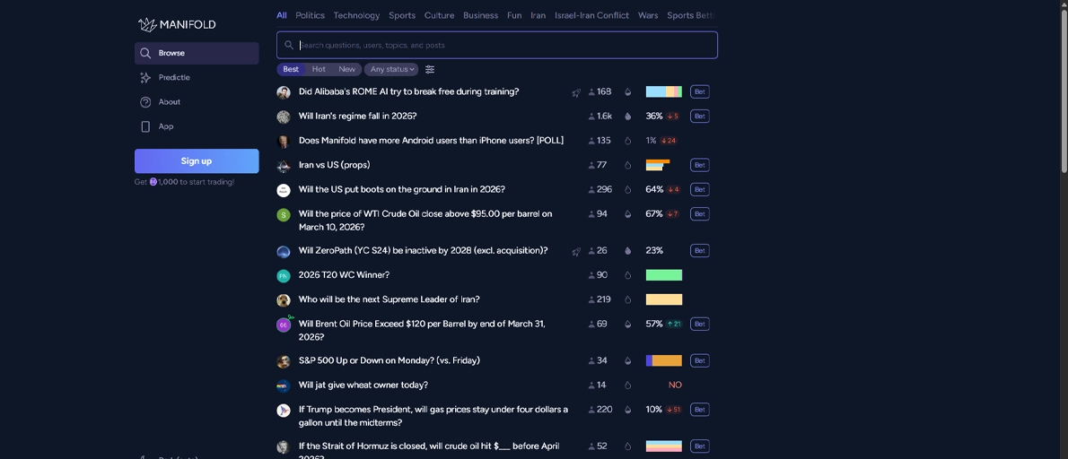Click Bet on Iran vs US (props) row
The image size is (1068, 459).
click(699, 165)
